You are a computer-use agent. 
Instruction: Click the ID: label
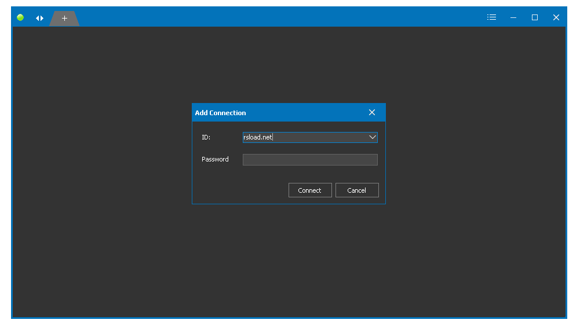pyautogui.click(x=206, y=137)
